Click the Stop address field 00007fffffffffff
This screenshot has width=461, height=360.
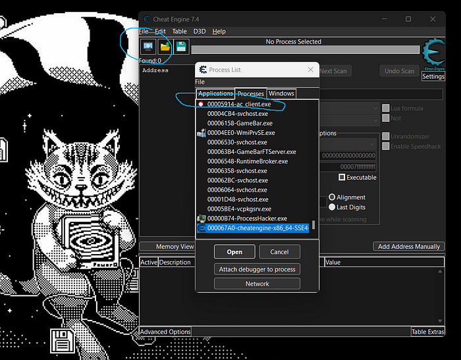pyautogui.click(x=348, y=167)
